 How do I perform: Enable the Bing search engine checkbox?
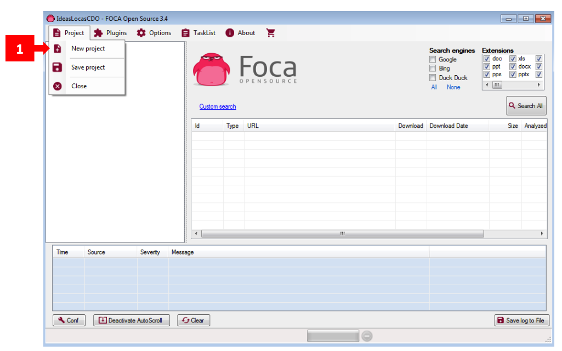[433, 69]
